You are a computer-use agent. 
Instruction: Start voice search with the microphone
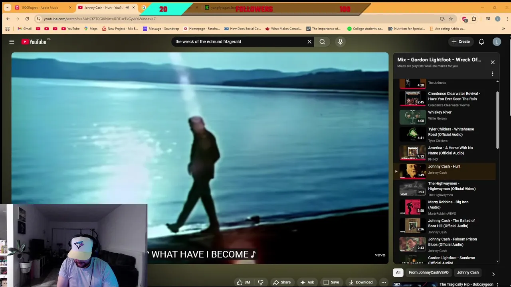(340, 41)
